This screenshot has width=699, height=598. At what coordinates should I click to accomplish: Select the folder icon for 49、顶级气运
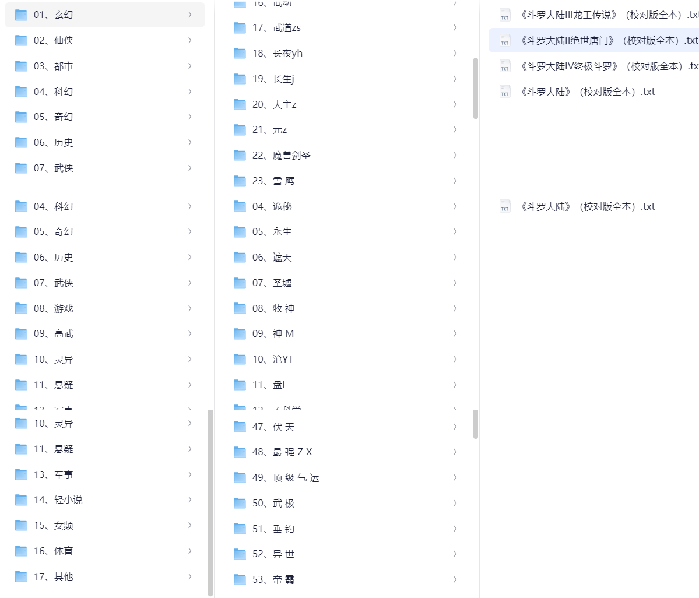tap(240, 478)
